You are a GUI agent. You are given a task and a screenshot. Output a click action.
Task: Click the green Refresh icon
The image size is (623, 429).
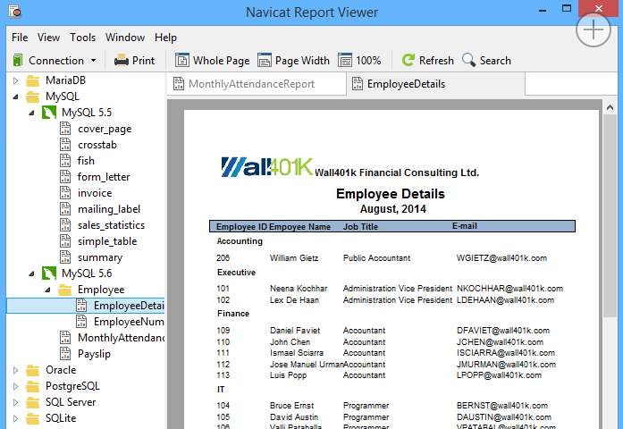point(408,60)
